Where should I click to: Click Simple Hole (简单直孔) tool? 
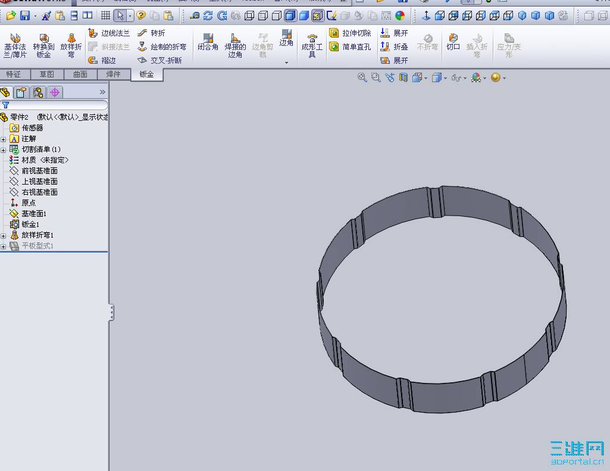click(x=350, y=46)
